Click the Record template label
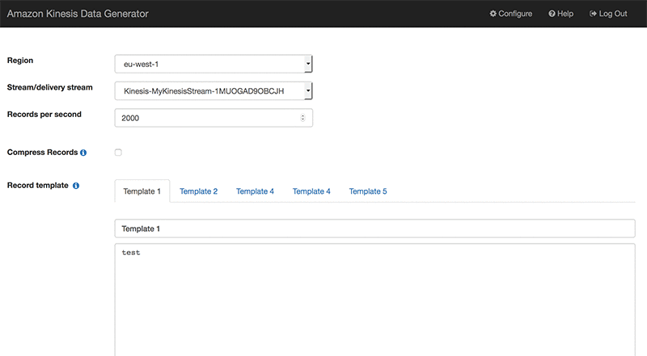 click(37, 186)
